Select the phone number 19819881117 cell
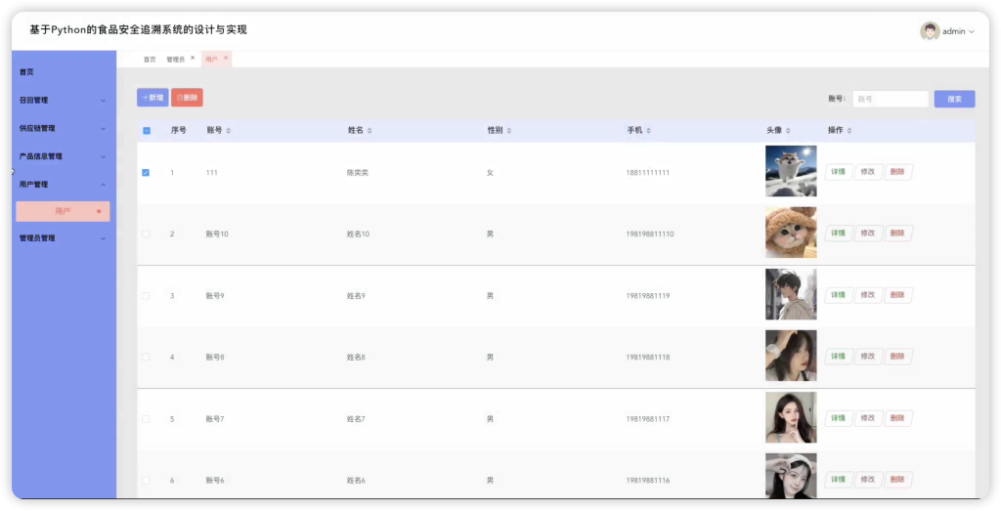Screen dimensions: 1001x511 [648, 419]
